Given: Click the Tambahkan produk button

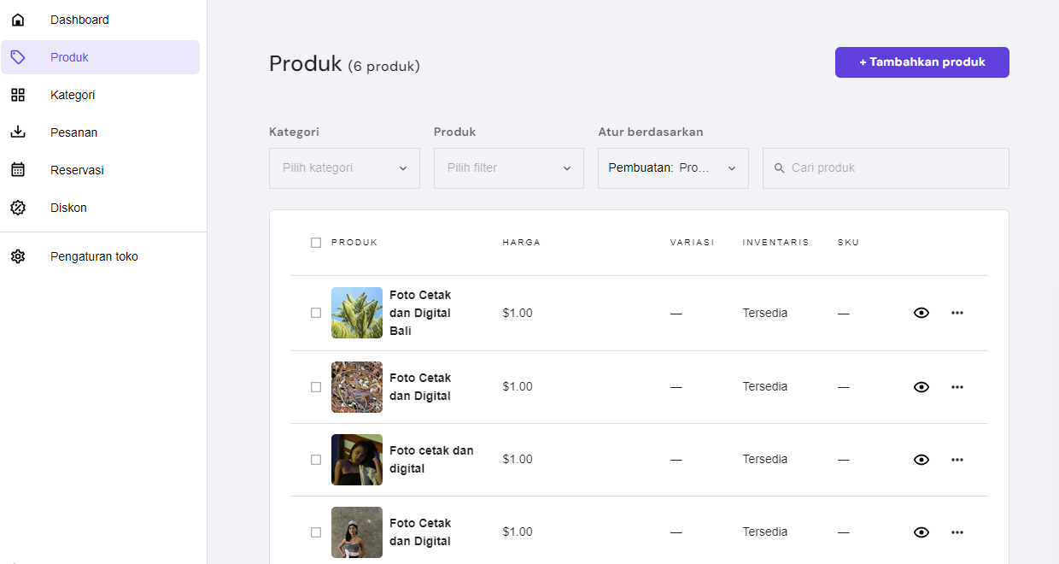Looking at the screenshot, I should (922, 62).
